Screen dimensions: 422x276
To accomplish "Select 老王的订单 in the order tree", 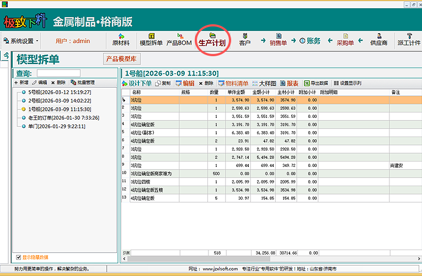I will [x=56, y=117].
